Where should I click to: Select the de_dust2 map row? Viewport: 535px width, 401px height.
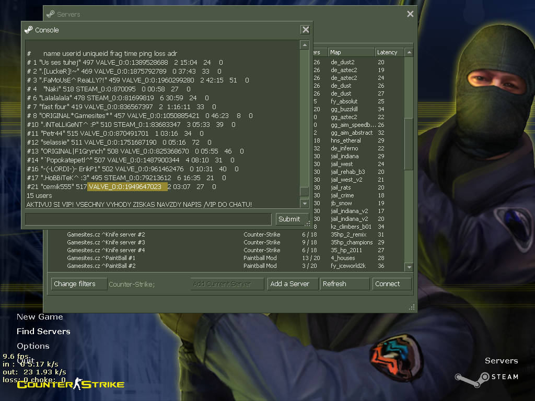point(358,63)
